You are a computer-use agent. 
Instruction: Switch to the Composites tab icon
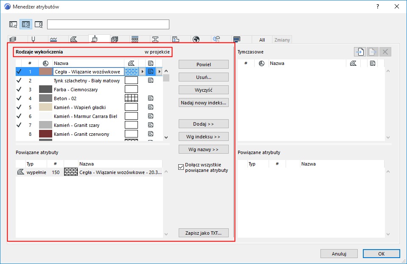135,39
